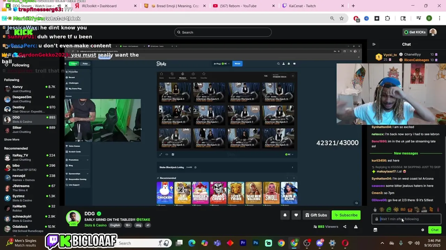Select Casino tab in Stake

tap(74, 64)
